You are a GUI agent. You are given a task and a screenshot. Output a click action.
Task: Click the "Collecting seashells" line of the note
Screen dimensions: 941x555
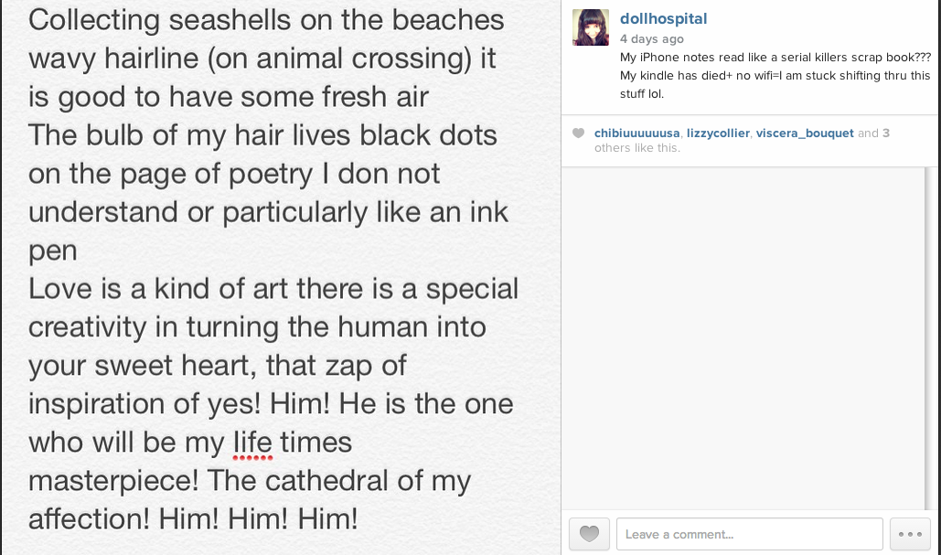point(265,20)
